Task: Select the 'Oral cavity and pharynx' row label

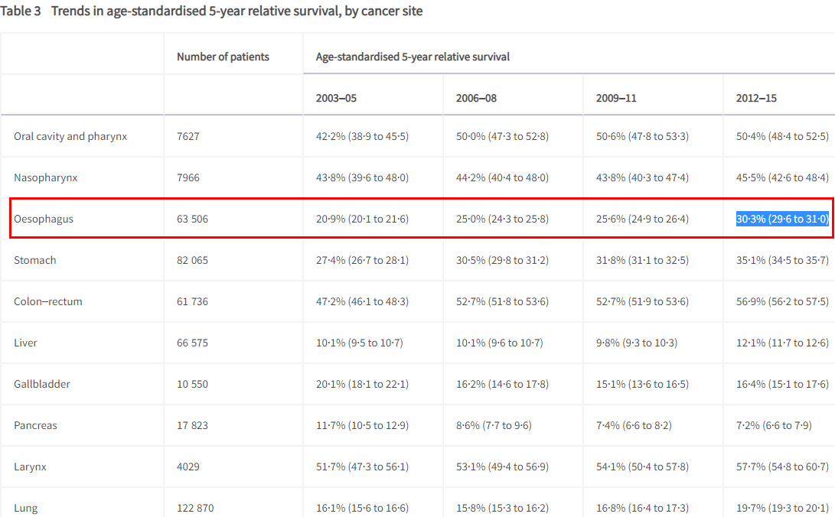Action: (x=70, y=136)
